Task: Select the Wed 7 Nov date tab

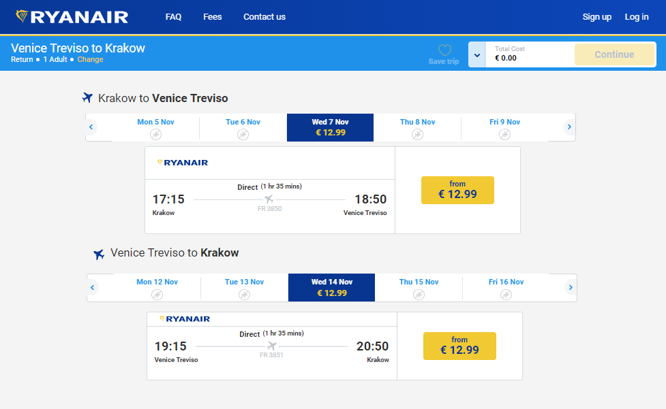Action: pyautogui.click(x=330, y=127)
